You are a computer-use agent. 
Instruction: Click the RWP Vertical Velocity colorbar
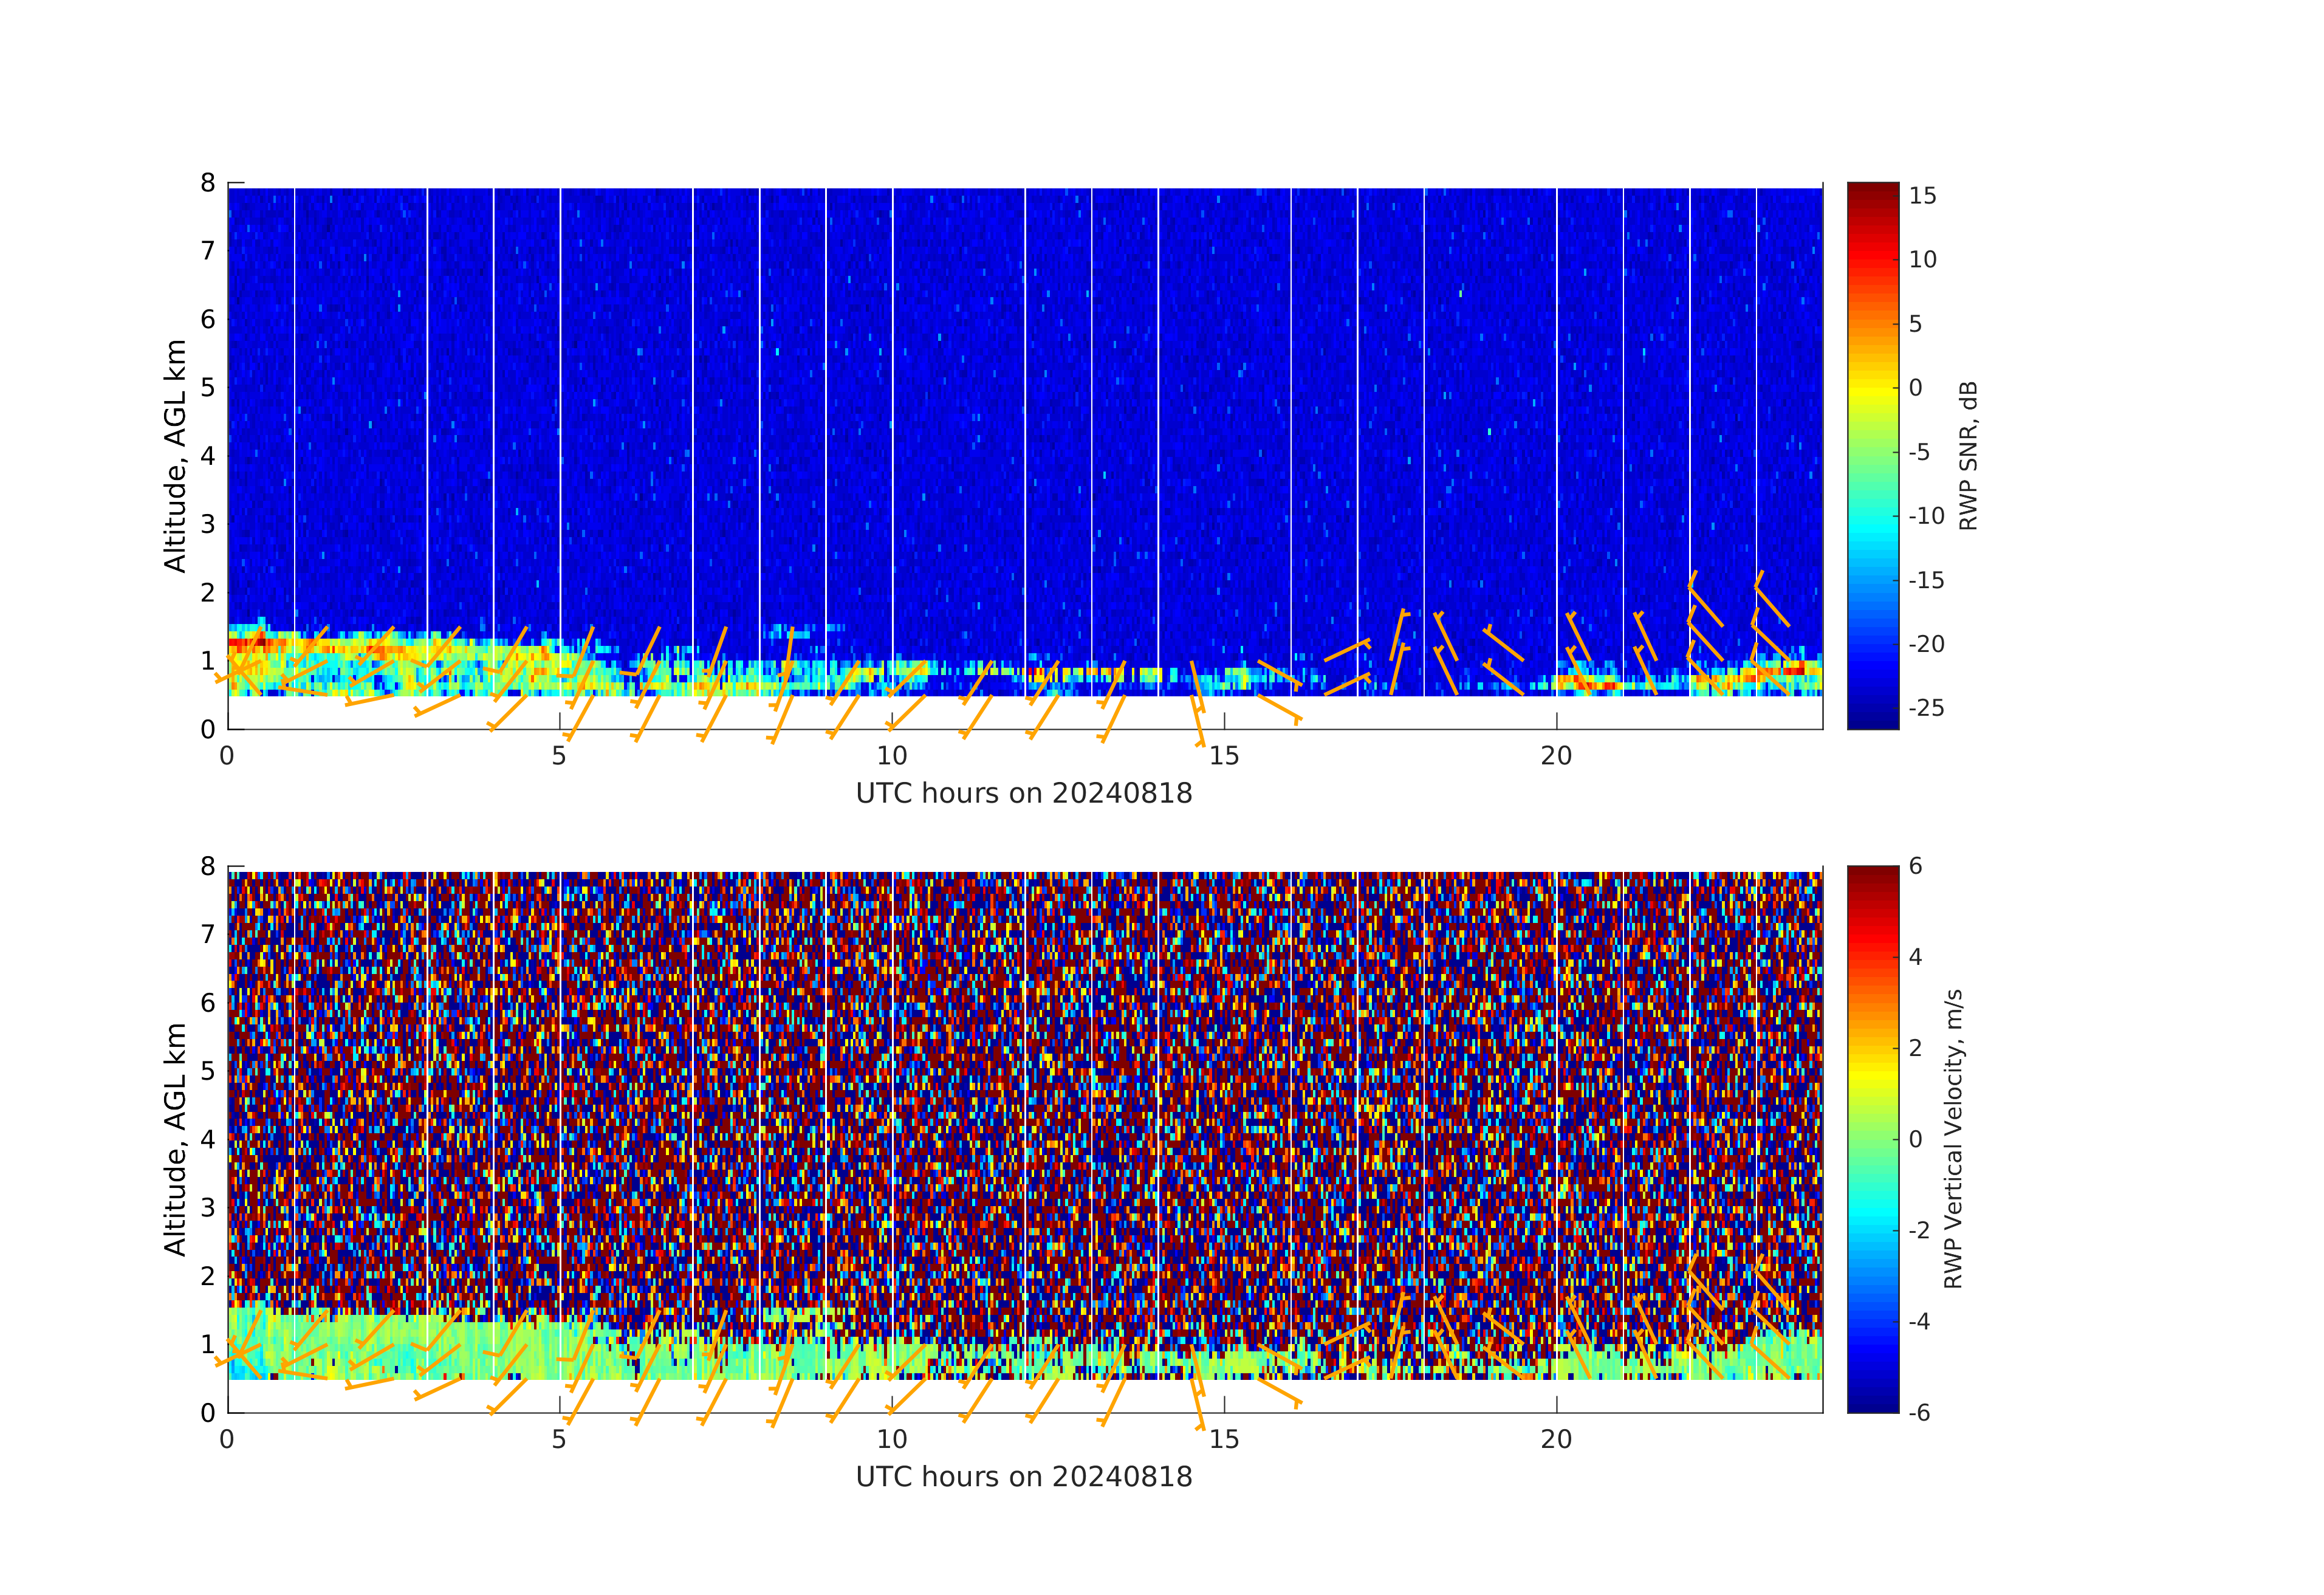pos(1872,1138)
